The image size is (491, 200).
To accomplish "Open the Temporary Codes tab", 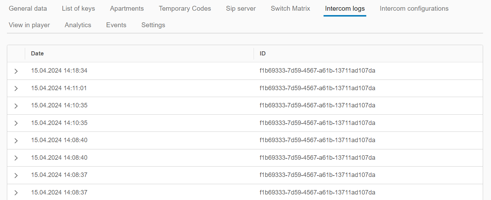I will pos(185,9).
